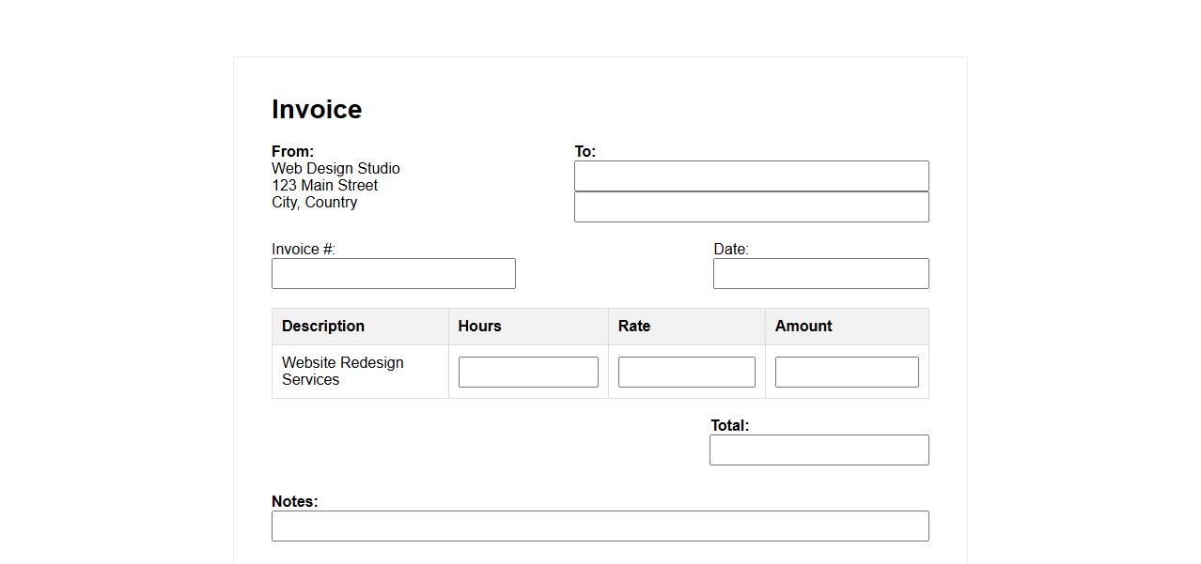Viewport: 1201px width, 564px height.
Task: Click the 123 Main Street address line
Action: [x=324, y=186]
